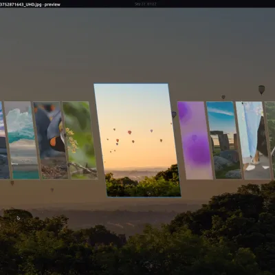Pick the purple abstract wallpaper thumbnail
This screenshot has width=275, height=275.
coord(195,140)
